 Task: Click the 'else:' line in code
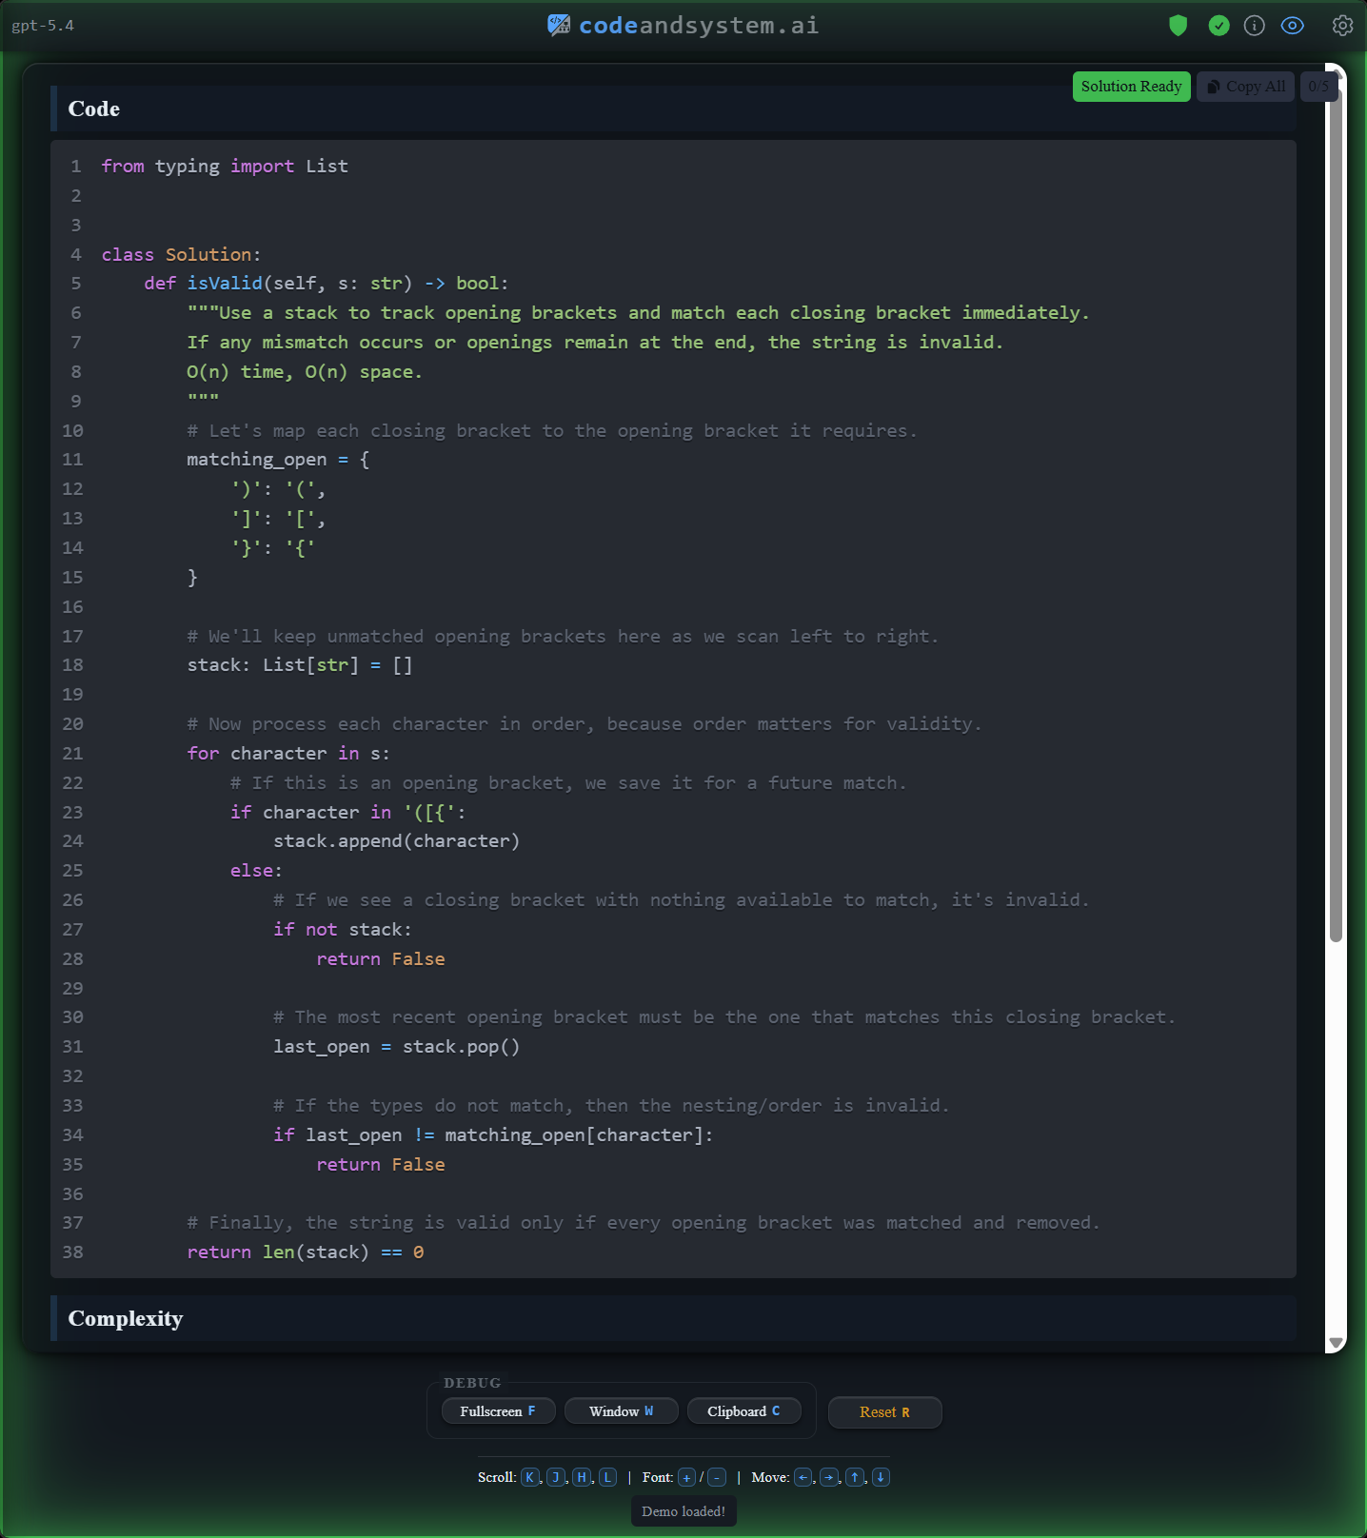256,871
